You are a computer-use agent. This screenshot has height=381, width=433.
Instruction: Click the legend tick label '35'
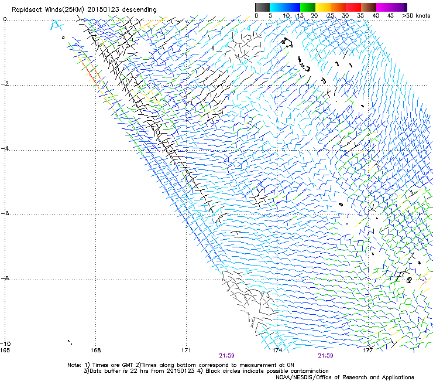pyautogui.click(x=360, y=16)
